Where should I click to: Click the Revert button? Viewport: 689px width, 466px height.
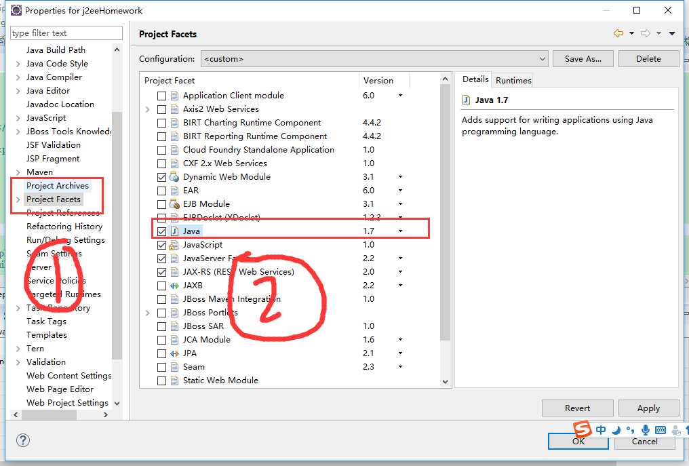click(577, 408)
